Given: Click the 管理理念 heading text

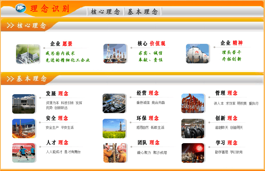Looking at the screenshot, I should (226, 93).
